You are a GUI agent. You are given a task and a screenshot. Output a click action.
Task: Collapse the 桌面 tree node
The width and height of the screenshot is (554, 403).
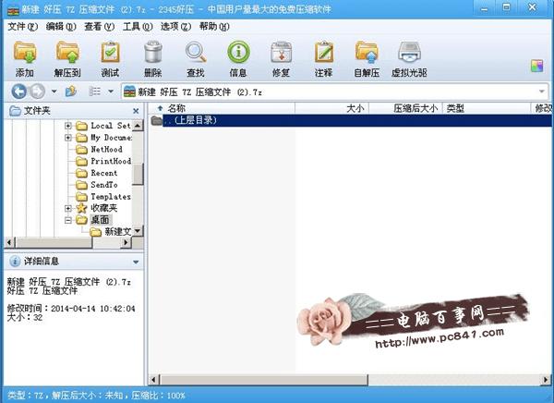pos(68,220)
